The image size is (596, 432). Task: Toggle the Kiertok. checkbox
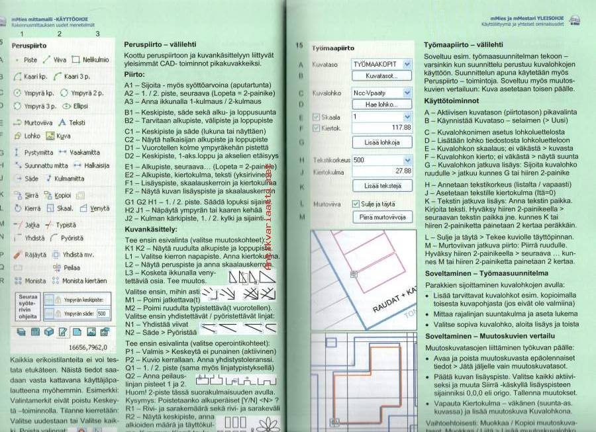click(x=317, y=127)
